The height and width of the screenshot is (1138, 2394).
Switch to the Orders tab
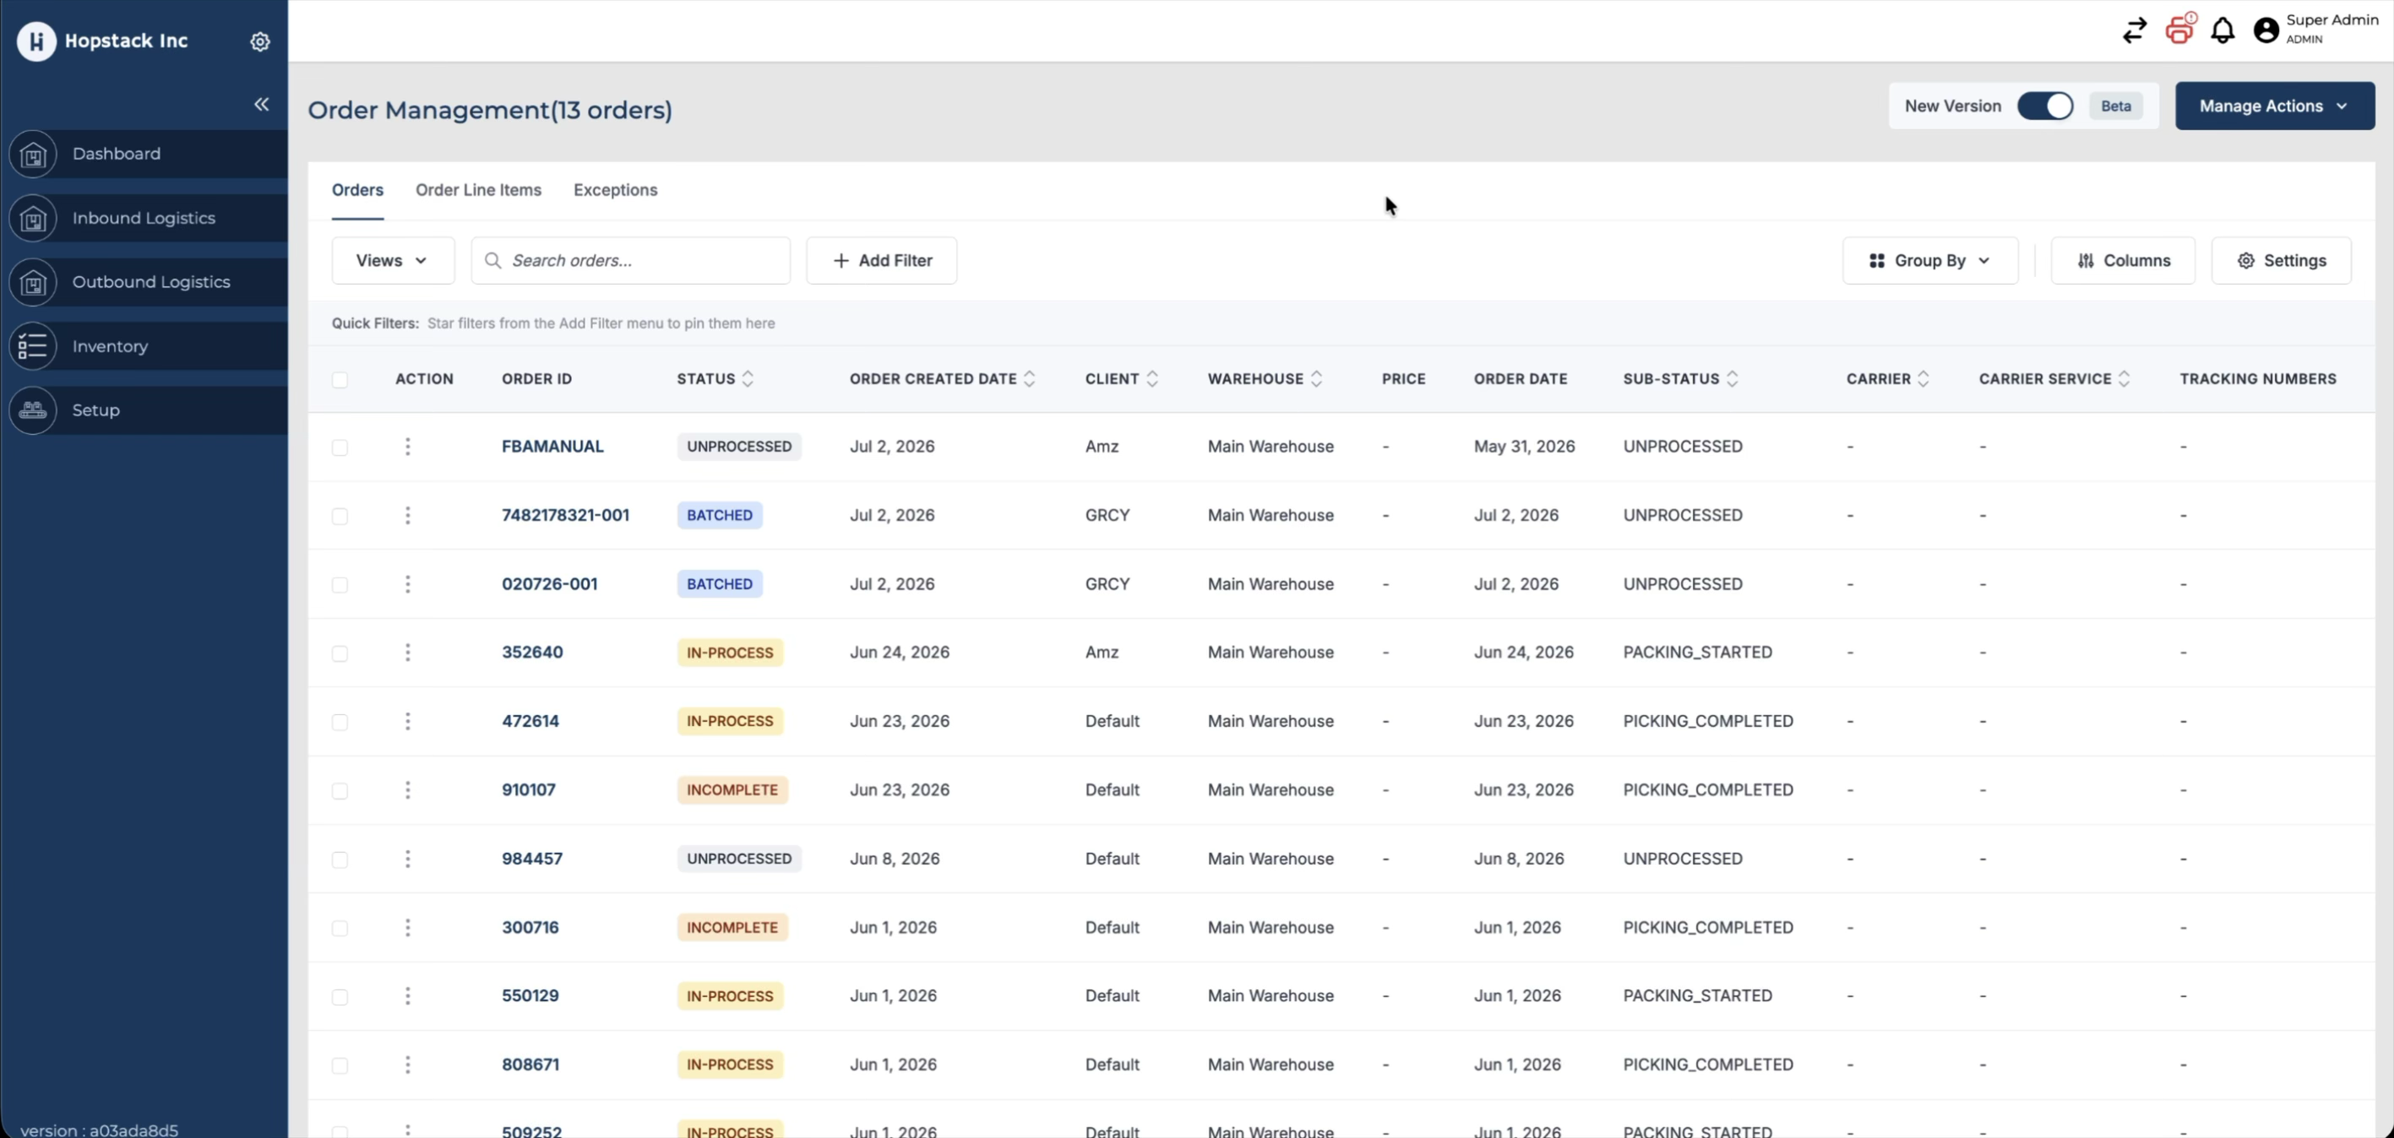[358, 191]
